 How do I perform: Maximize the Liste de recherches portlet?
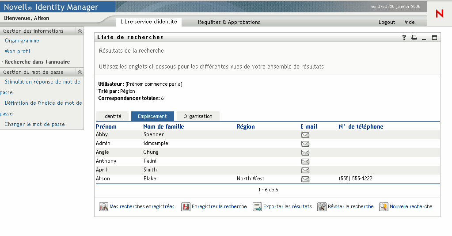(434, 38)
